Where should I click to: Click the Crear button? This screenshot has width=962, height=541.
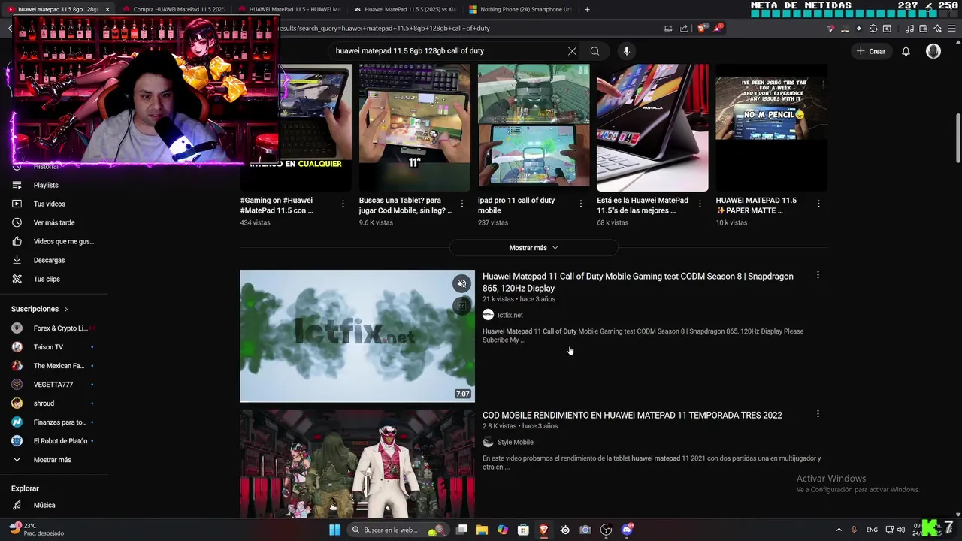point(871,51)
